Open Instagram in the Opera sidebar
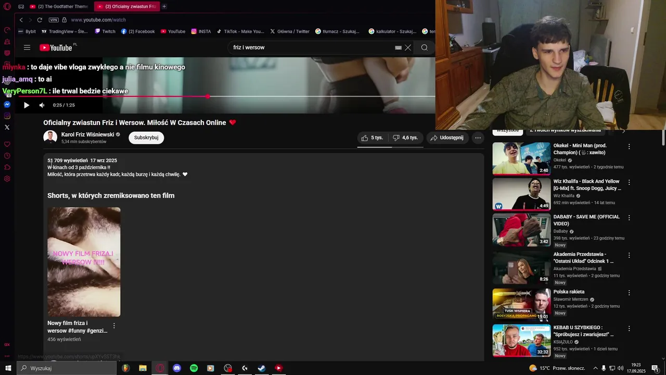 7,116
